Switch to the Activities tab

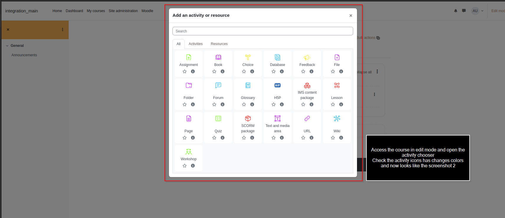click(x=195, y=44)
